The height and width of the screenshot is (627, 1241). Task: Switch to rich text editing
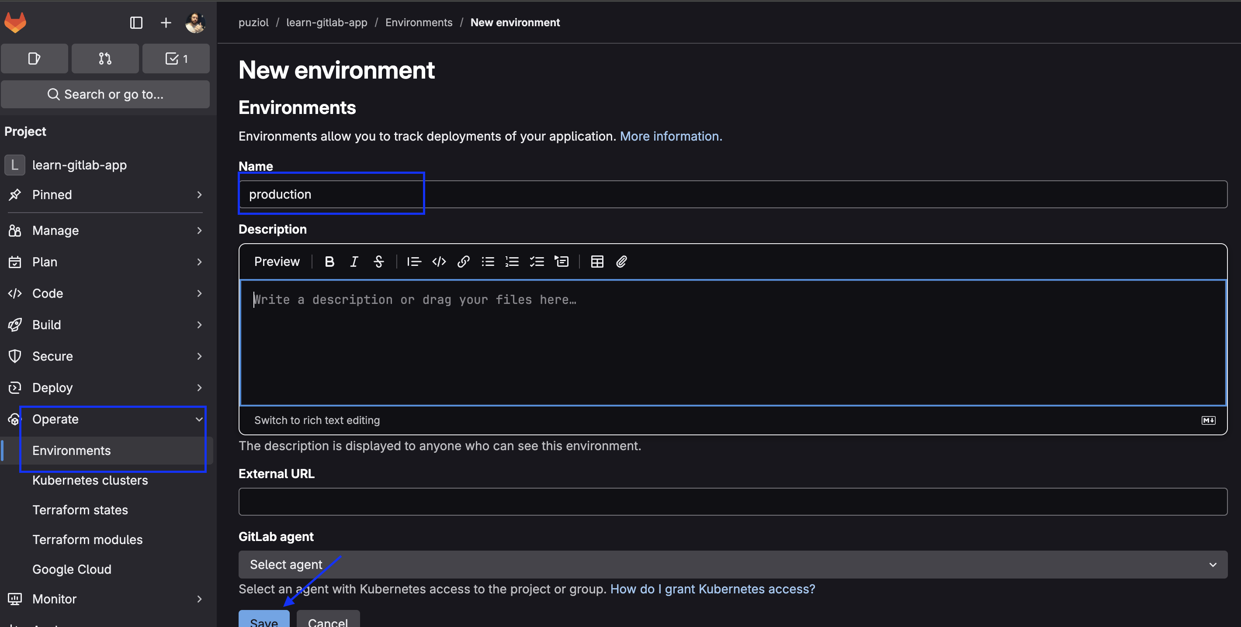click(316, 420)
